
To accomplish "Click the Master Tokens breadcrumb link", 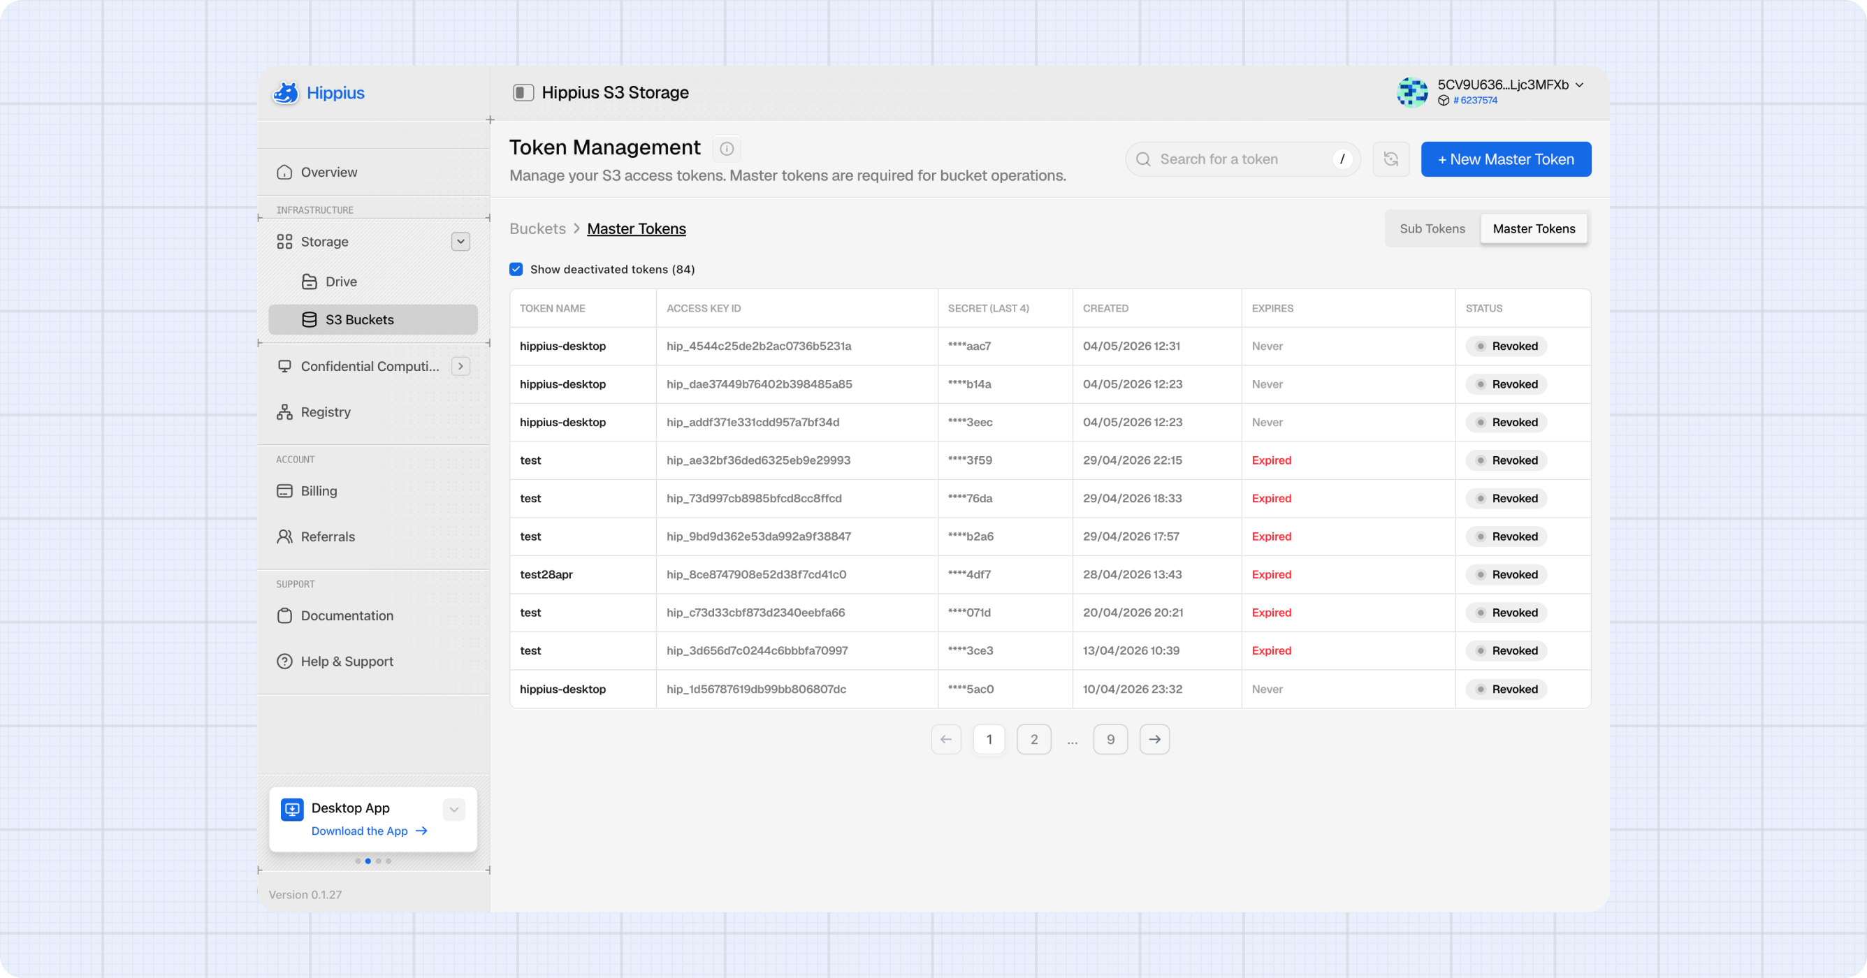I will [x=637, y=229].
